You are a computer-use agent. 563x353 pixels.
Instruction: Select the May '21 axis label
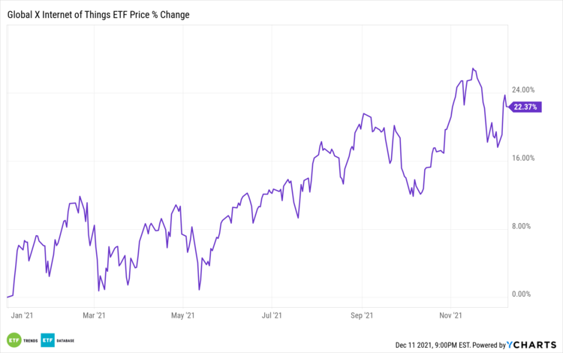(183, 317)
